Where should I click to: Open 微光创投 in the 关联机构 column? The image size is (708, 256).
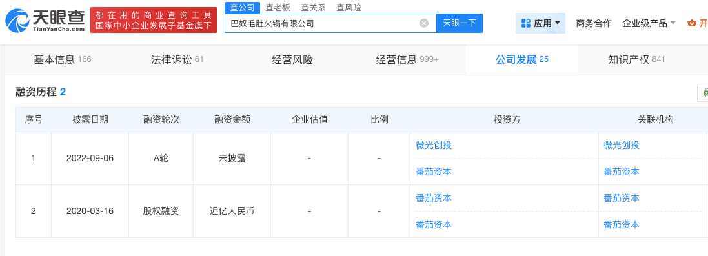(622, 145)
